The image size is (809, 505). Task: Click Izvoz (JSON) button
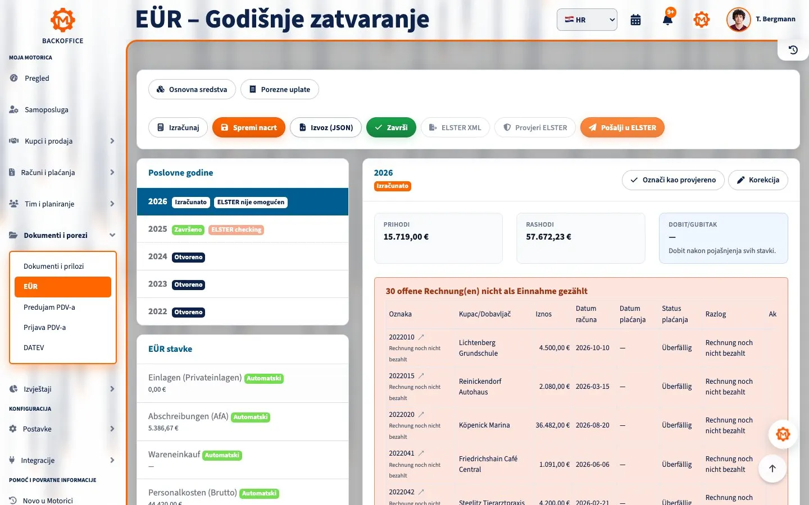click(326, 127)
